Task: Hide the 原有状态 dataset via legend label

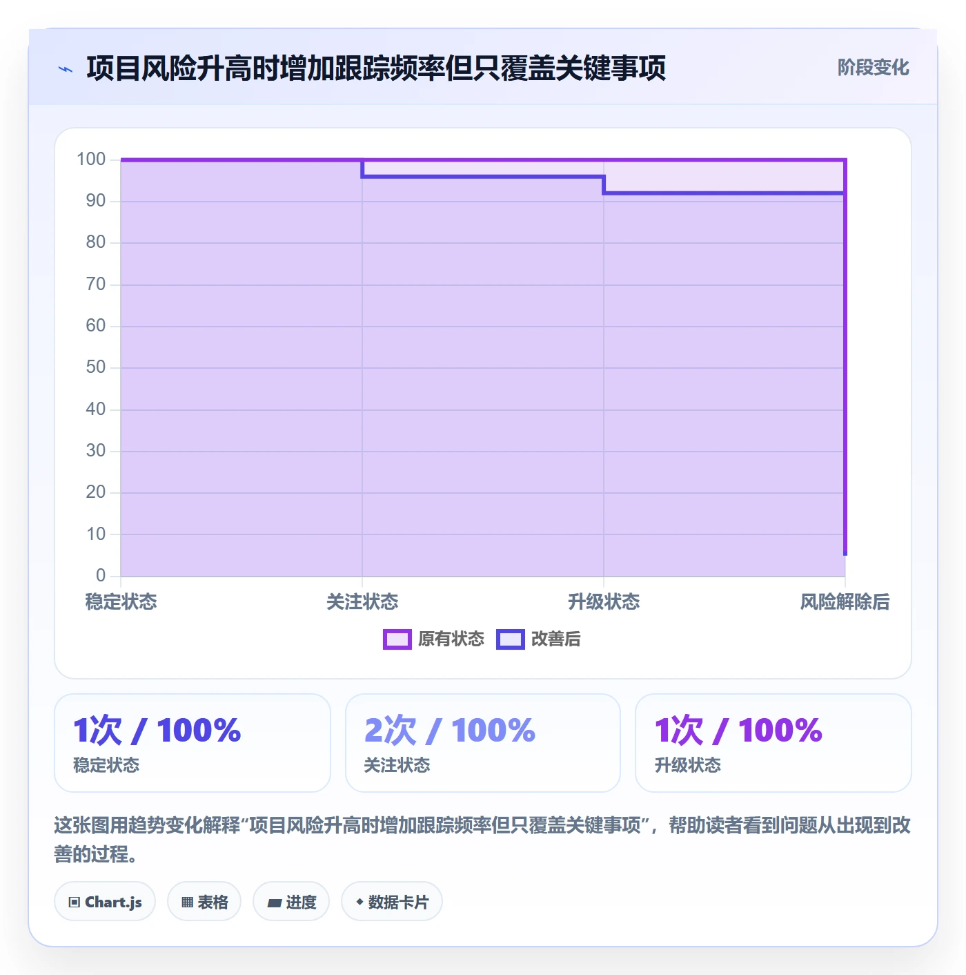Action: point(451,639)
